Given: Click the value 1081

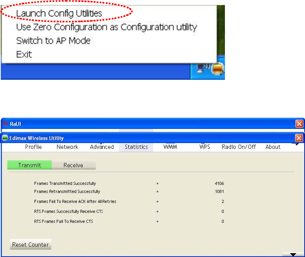Looking at the screenshot, I should coord(220,191).
